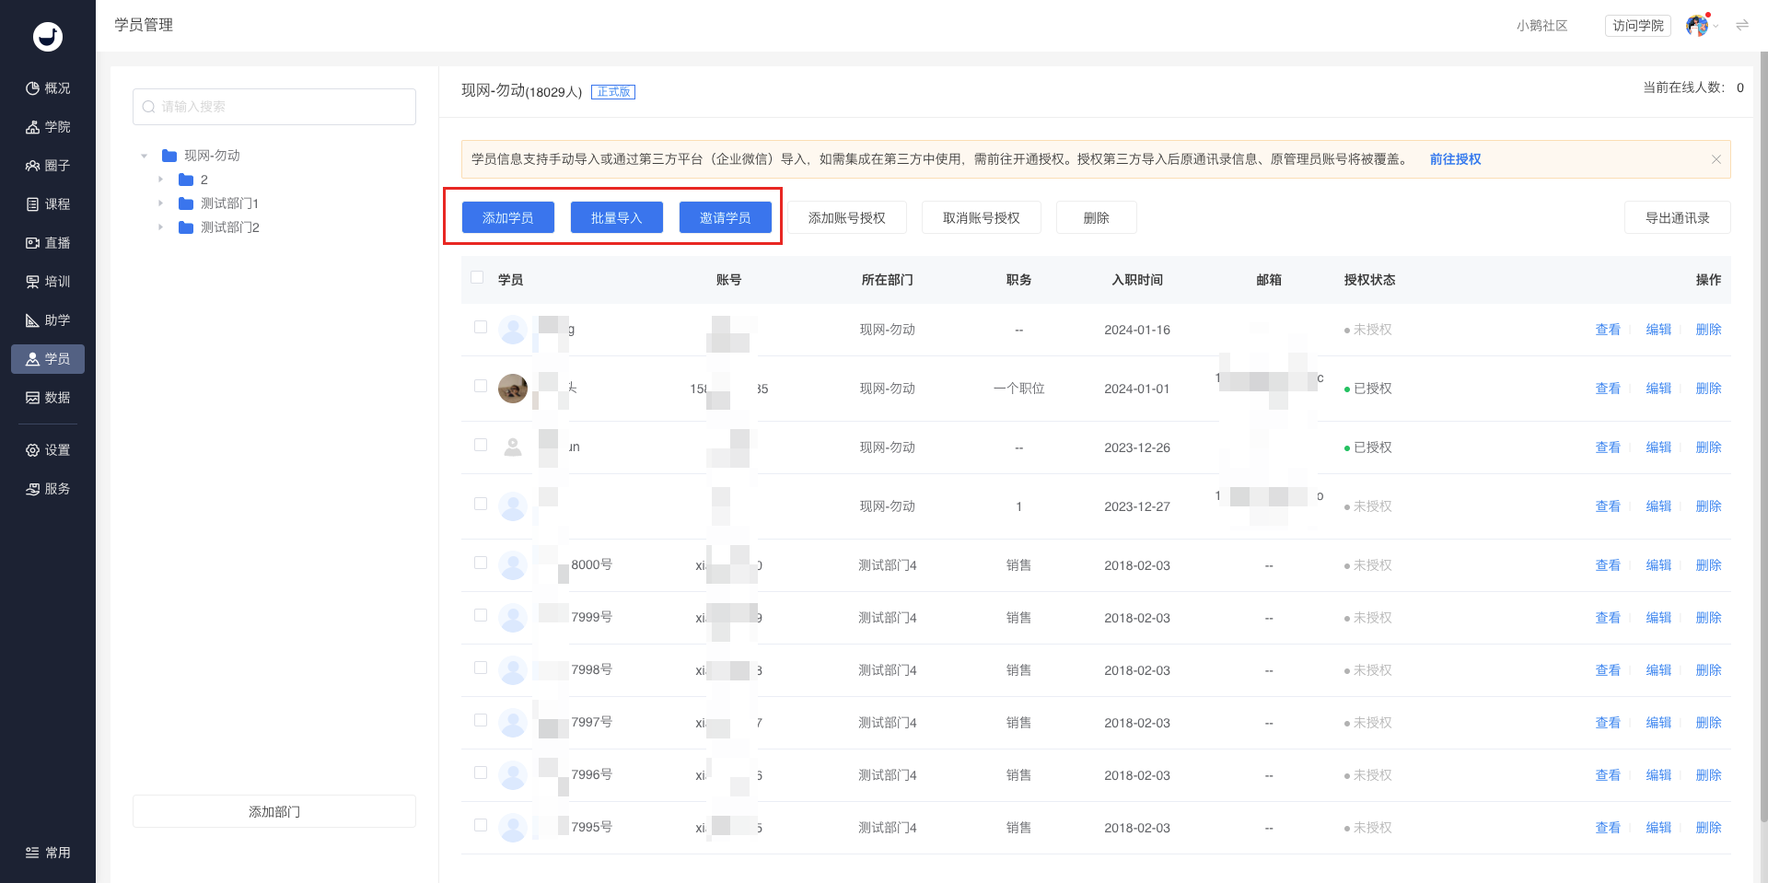This screenshot has height=883, width=1768.
Task: Click the 培训 sidebar icon
Action: 33,282
